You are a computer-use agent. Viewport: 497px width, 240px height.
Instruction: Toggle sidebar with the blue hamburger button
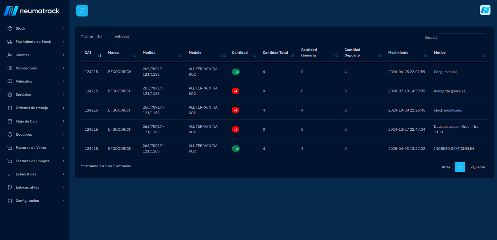[x=82, y=11]
